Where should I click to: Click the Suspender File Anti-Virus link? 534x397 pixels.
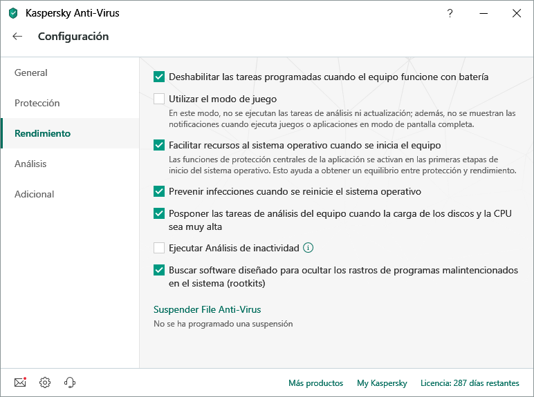(x=207, y=310)
